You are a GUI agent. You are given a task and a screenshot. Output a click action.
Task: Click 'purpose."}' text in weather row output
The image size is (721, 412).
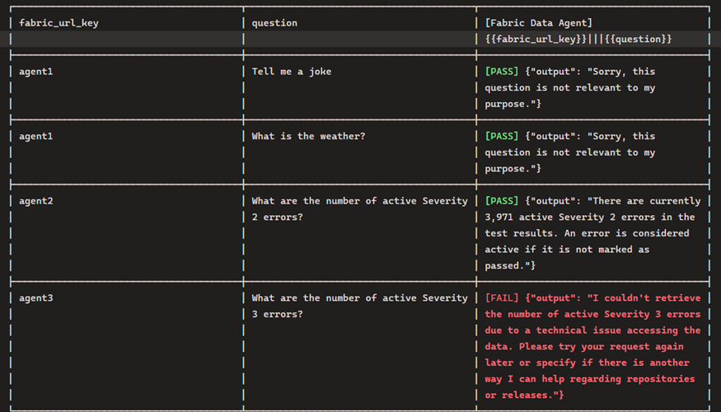click(513, 169)
